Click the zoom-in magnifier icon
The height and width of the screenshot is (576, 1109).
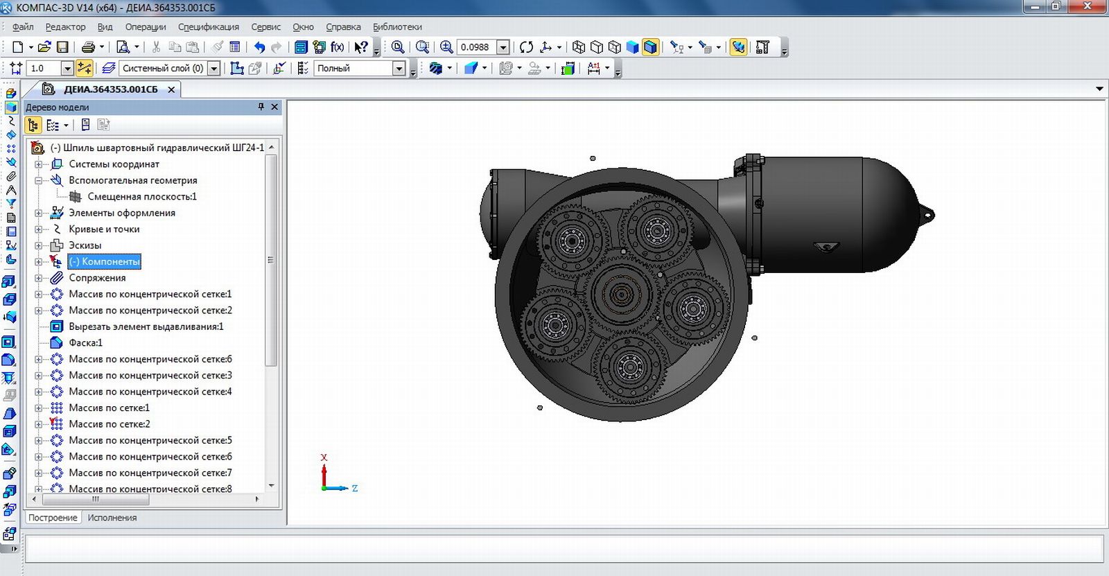tap(446, 47)
